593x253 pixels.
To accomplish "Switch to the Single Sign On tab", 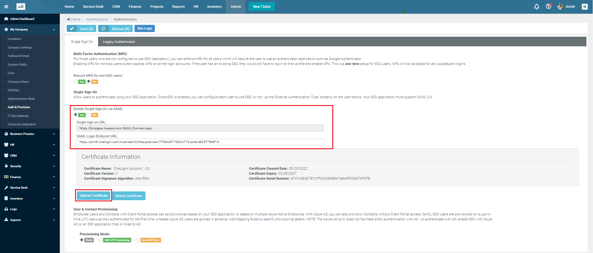I will tap(82, 42).
